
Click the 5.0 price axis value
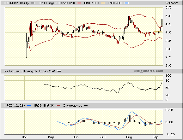point(168,16)
